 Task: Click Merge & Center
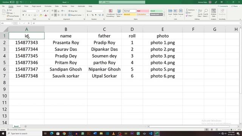75,15
